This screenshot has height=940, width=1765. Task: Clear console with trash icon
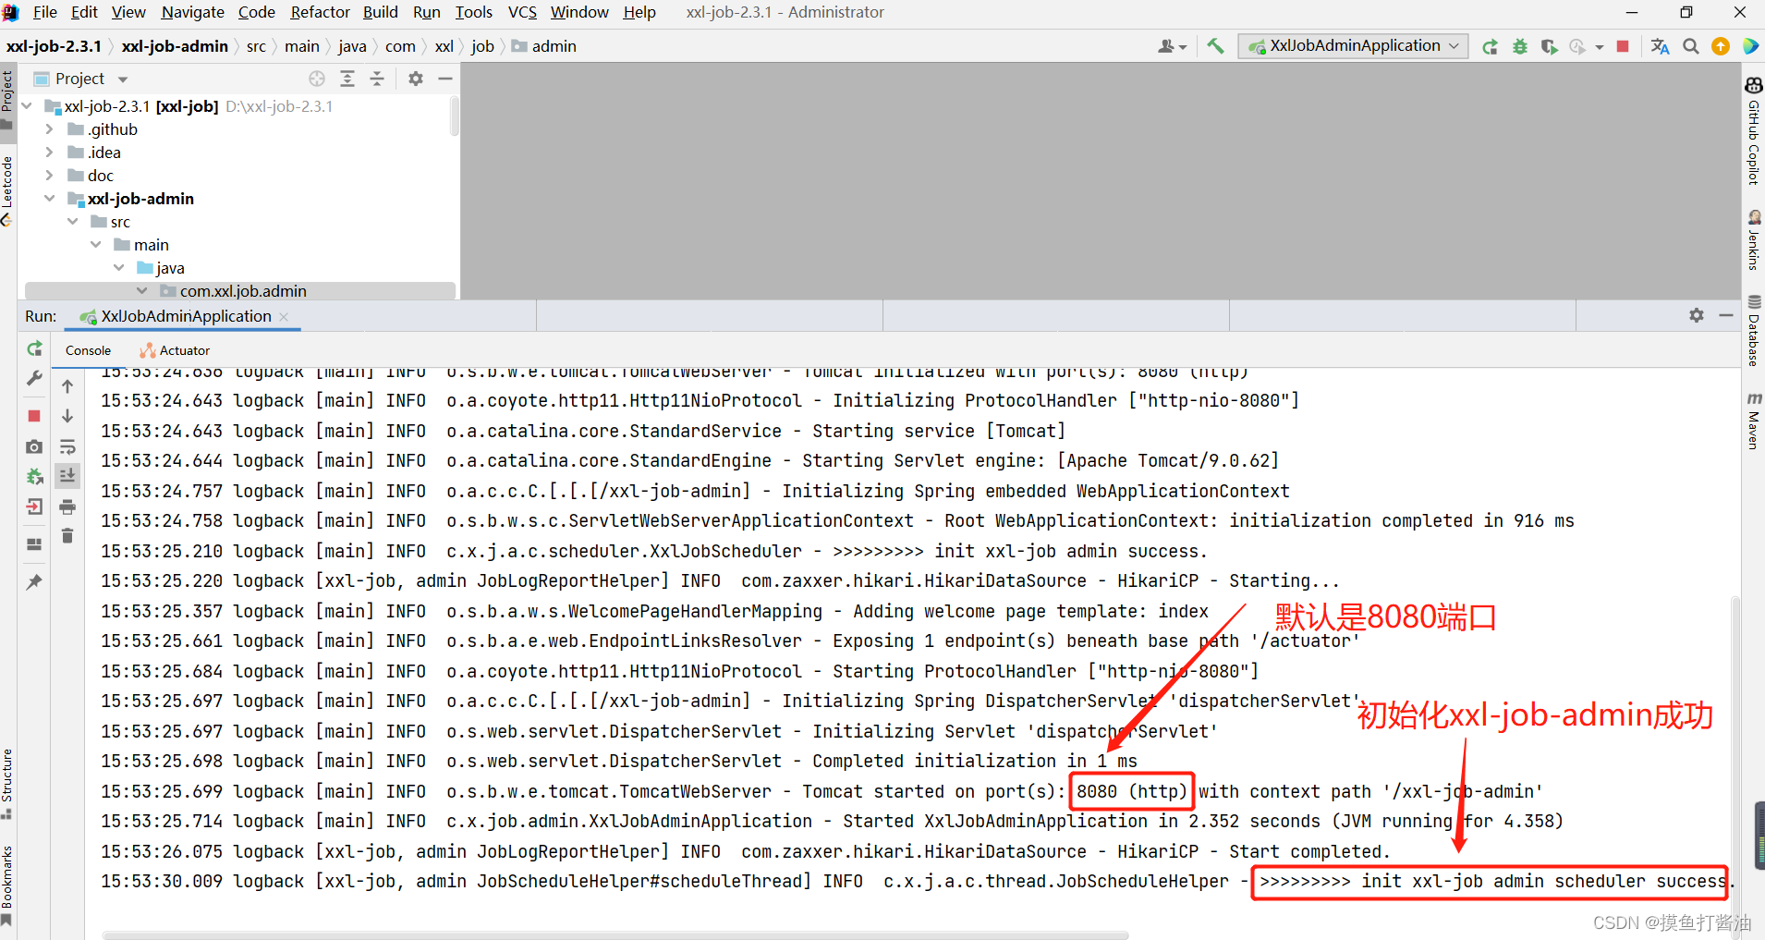pos(67,536)
